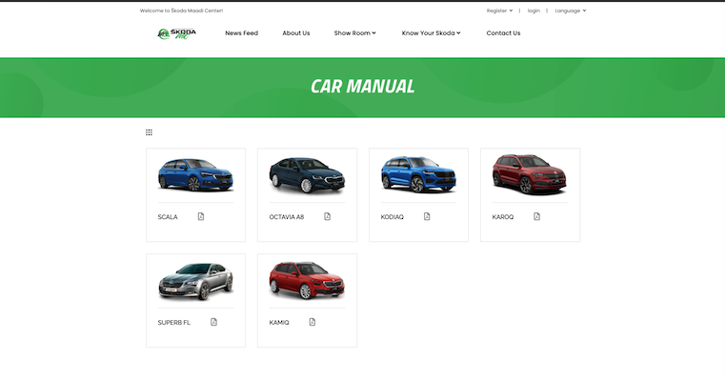Select the OCTAVIA A8 label text
This screenshot has width=725, height=380.
tap(287, 217)
